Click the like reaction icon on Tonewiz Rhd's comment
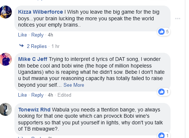 161,135
